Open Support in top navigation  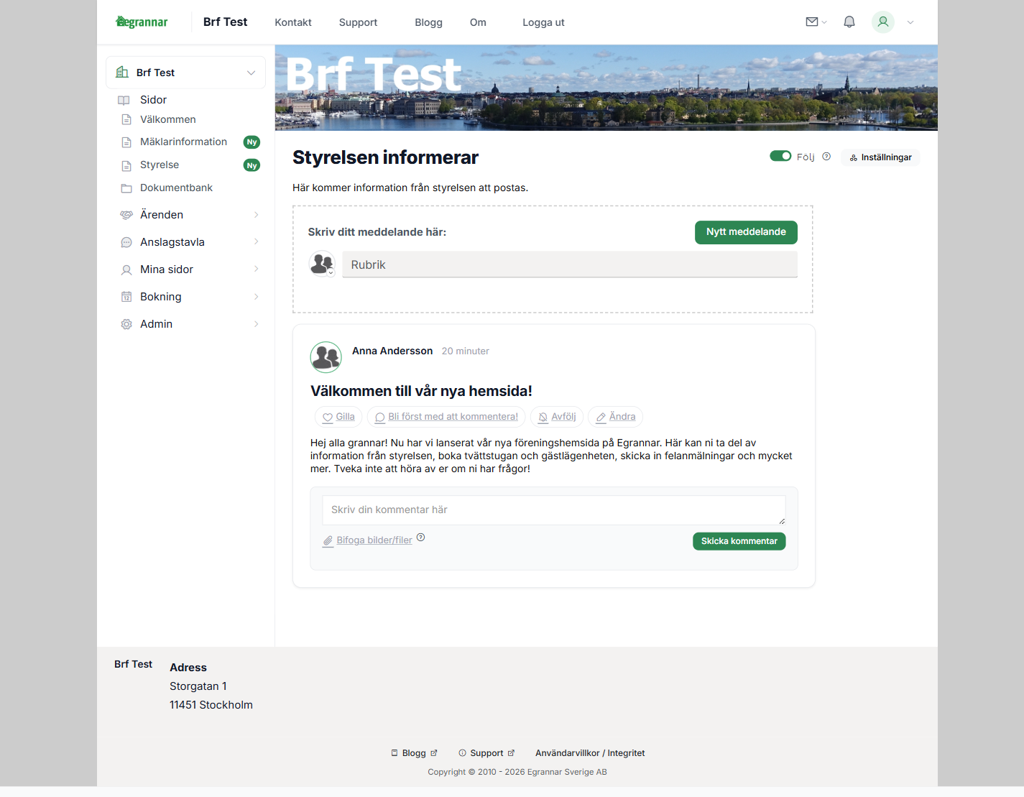[358, 22]
